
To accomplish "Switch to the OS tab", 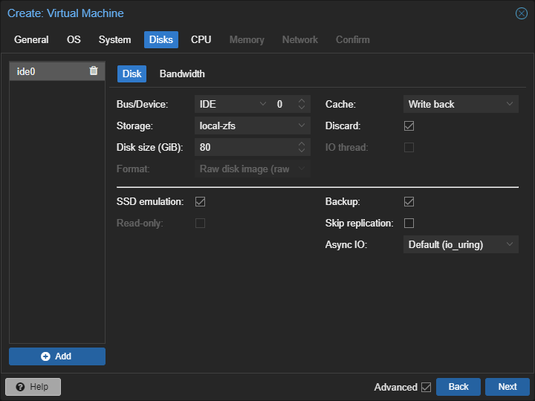I will [x=74, y=39].
